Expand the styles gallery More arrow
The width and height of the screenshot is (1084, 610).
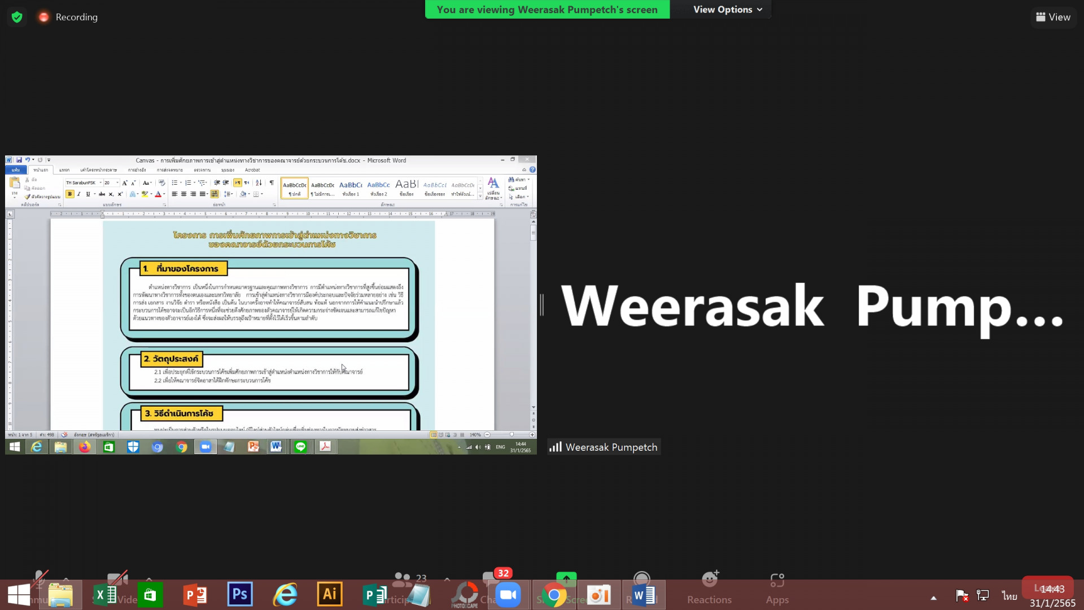click(480, 196)
